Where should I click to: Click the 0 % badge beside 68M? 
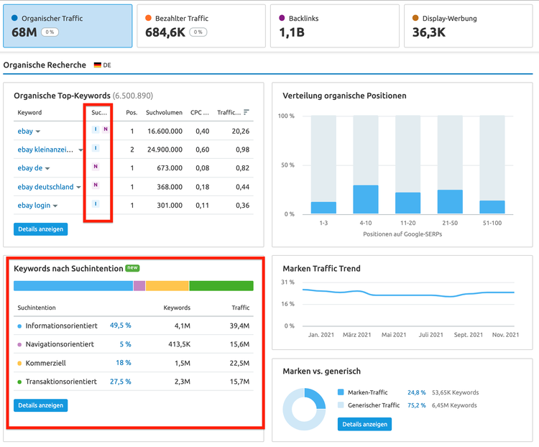tap(50, 32)
